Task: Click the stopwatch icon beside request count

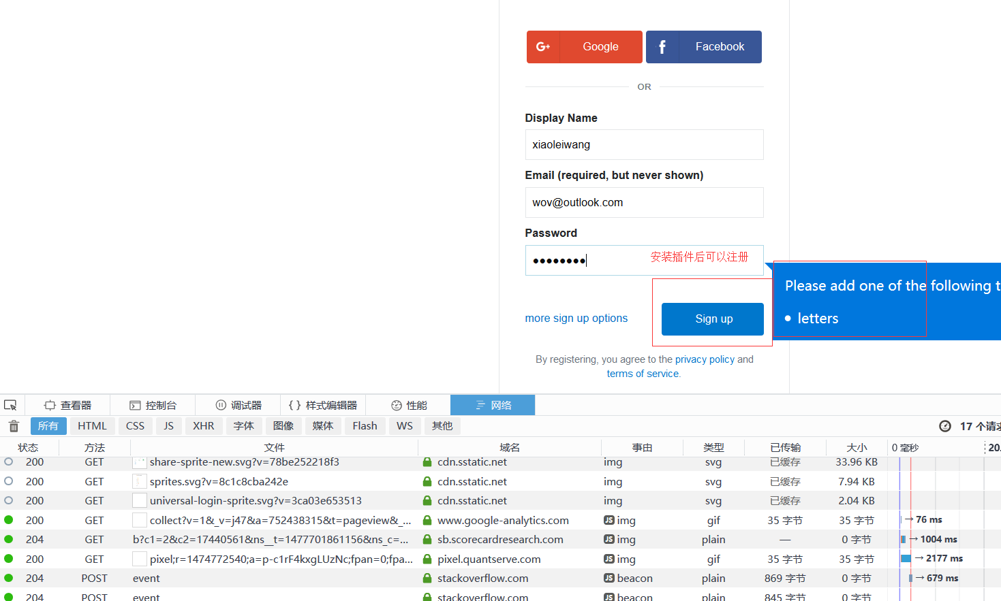Action: pos(945,426)
